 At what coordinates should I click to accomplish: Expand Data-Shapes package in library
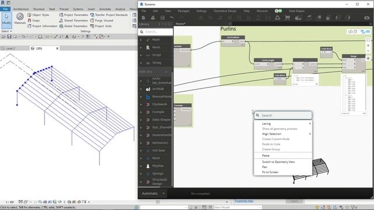pos(141,120)
